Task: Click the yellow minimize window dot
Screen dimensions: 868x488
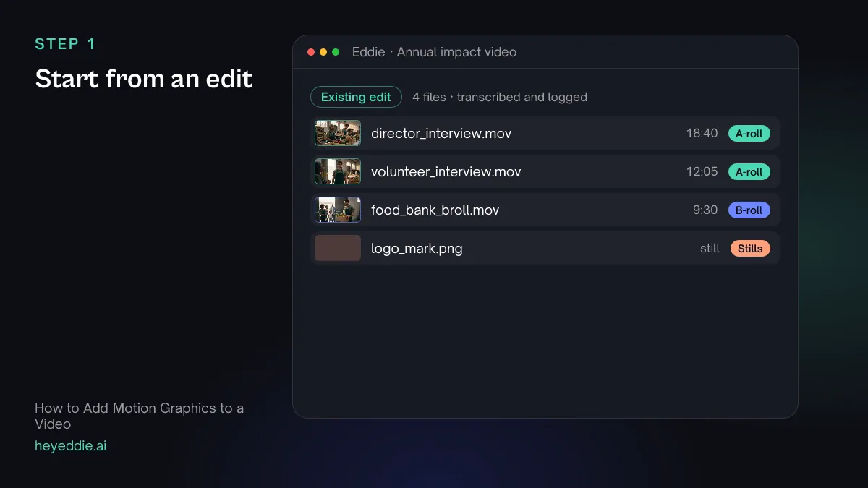Action: pyautogui.click(x=323, y=52)
